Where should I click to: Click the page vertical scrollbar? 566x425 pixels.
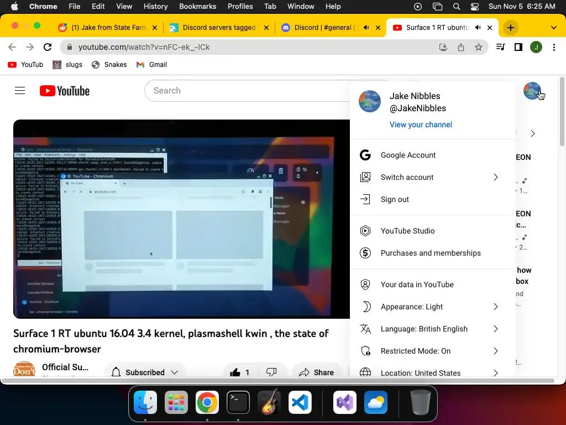point(562,111)
